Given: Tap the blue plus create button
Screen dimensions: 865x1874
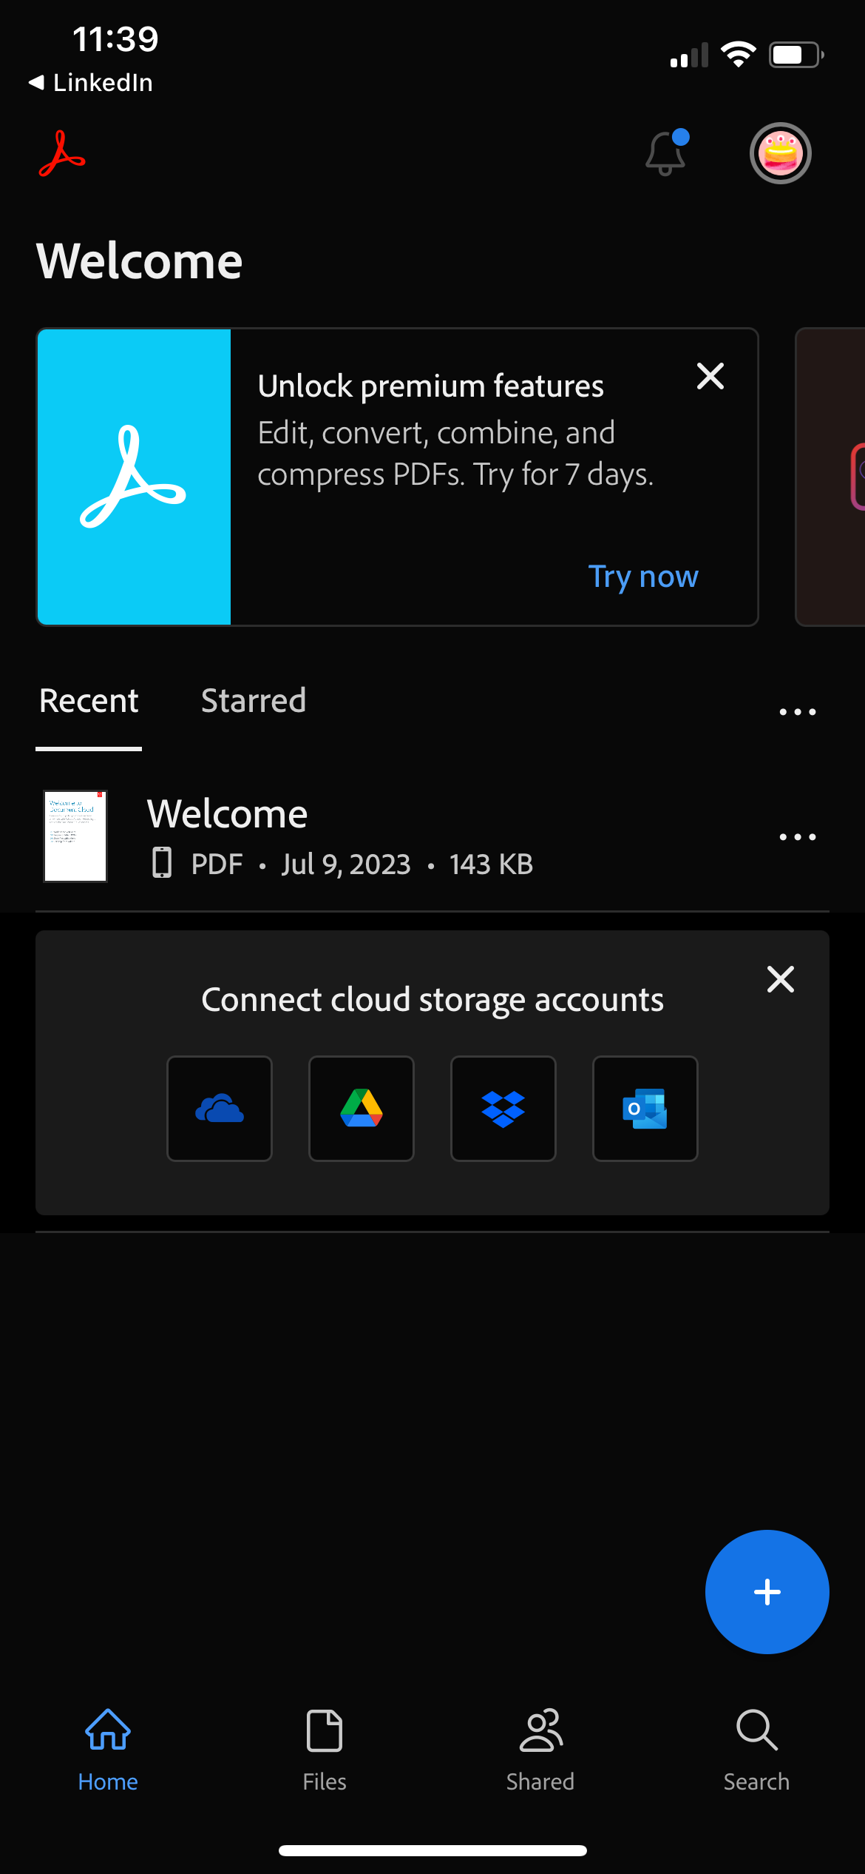Looking at the screenshot, I should tap(767, 1592).
